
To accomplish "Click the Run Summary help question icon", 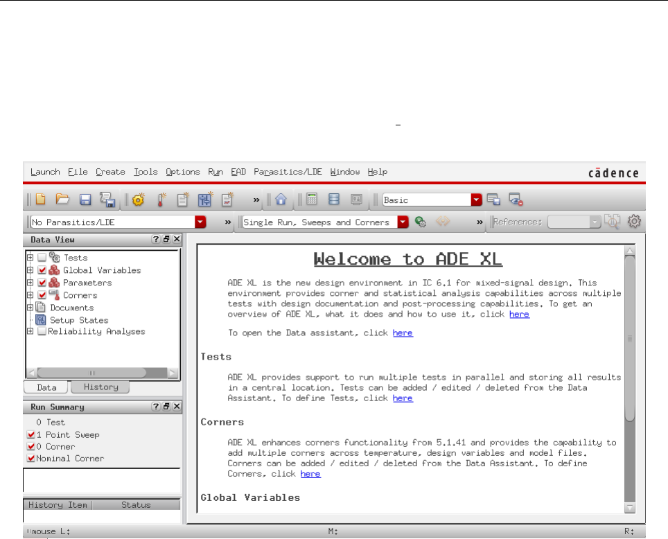I will pos(156,407).
